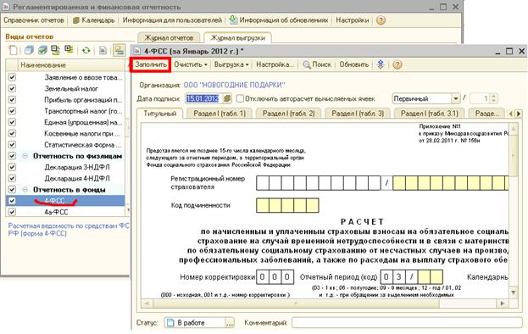Toggle the highlighted description panel icon
Image resolution: width=528 pixels, height=334 pixels.
(119, 50)
